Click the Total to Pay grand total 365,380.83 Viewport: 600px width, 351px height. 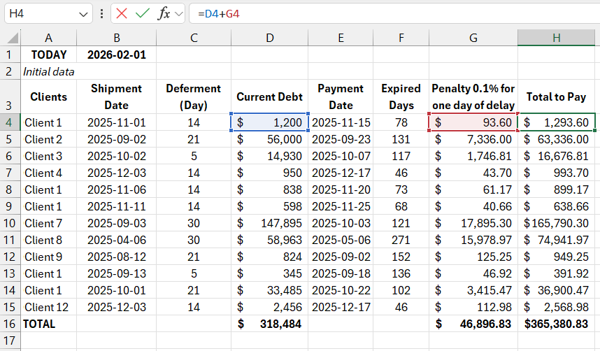(557, 324)
